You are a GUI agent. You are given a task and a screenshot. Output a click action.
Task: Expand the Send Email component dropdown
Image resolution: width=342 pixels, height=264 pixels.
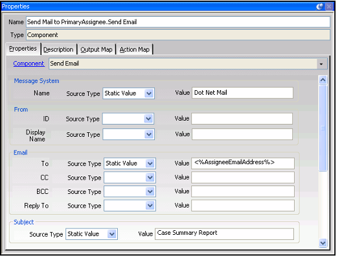321,64
